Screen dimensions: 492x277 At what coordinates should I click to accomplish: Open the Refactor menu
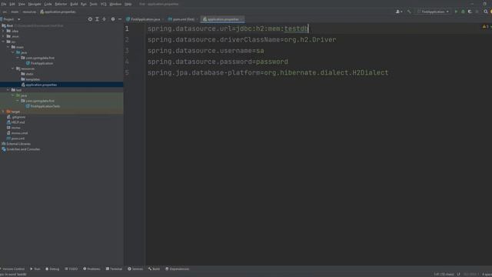(61, 4)
